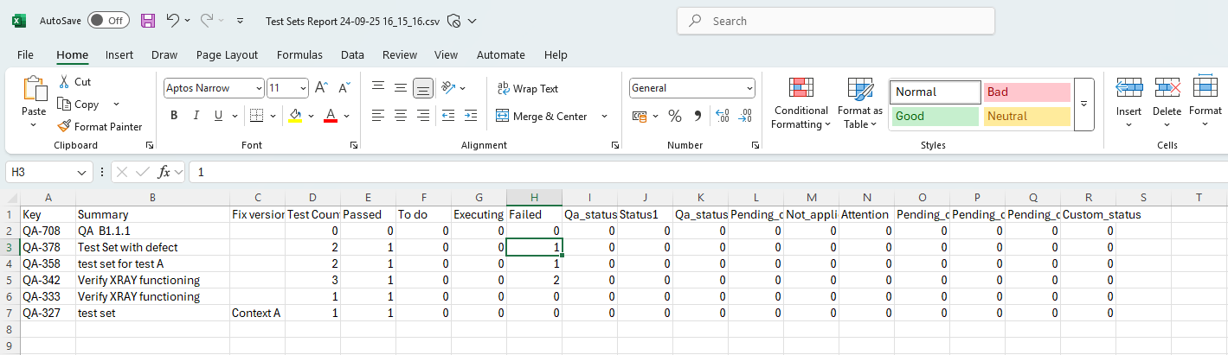This screenshot has height=355, width=1228.
Task: Apply Percent Style number format
Action: (674, 116)
